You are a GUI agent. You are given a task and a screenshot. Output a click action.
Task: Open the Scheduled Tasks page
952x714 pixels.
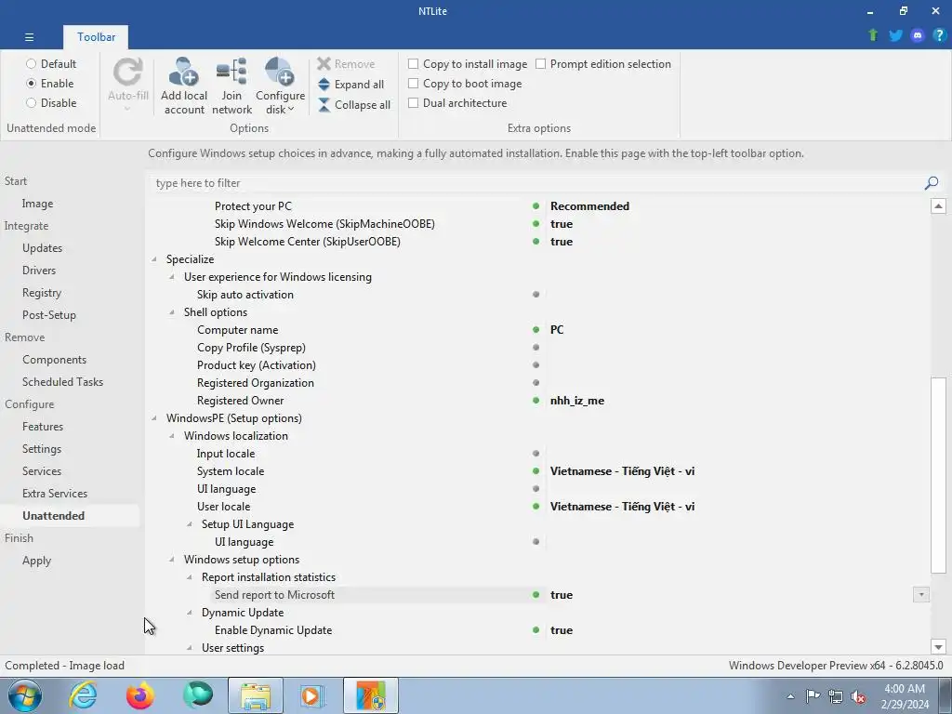(x=62, y=382)
